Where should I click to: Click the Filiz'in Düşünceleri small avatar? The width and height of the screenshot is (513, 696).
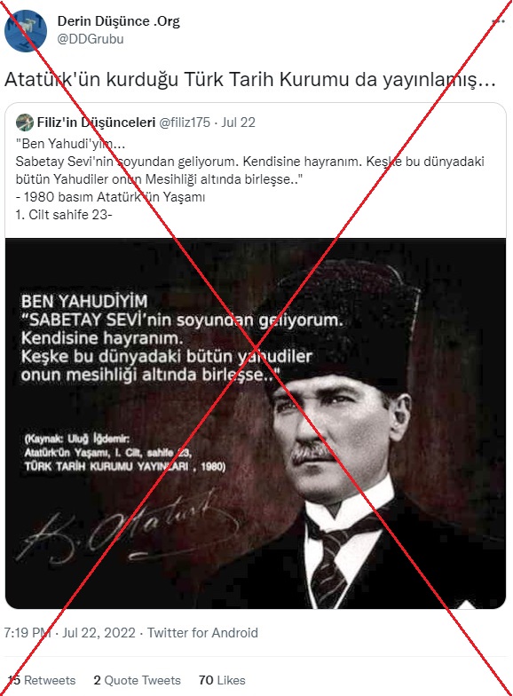pos(25,123)
